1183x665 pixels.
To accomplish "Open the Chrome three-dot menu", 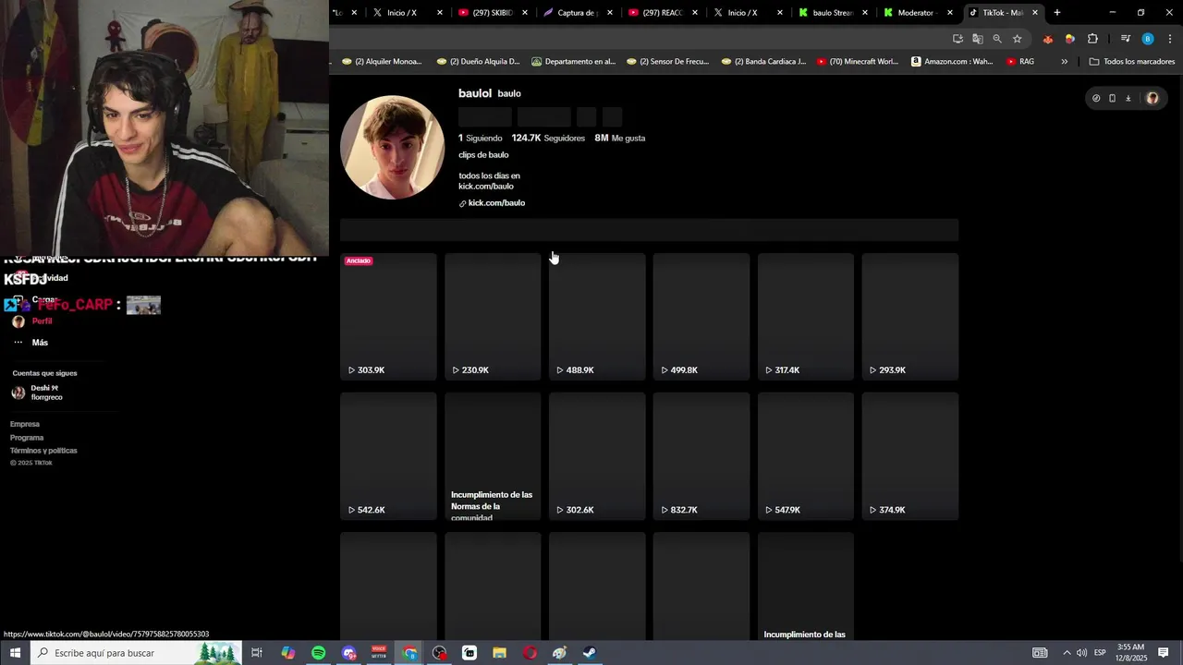I will [x=1170, y=39].
